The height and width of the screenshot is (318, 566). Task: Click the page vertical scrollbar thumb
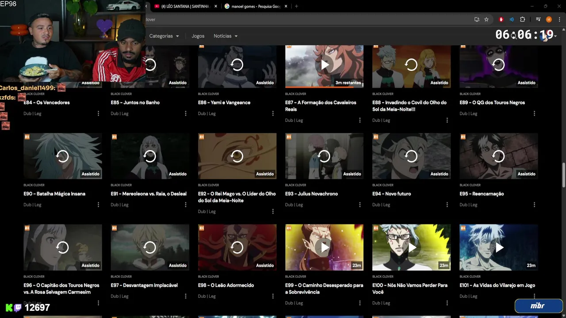tap(563, 175)
